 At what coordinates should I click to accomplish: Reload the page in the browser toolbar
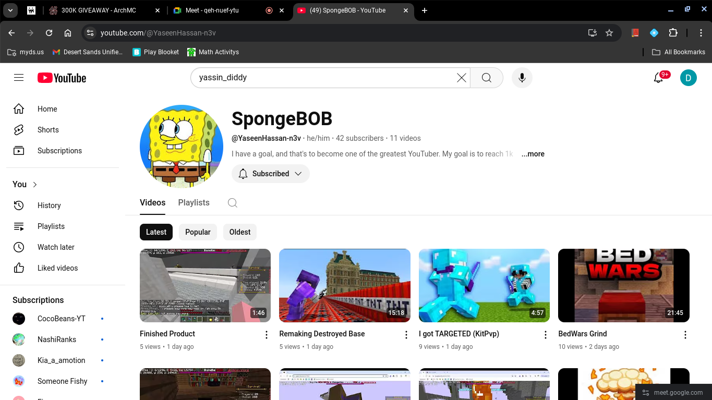(x=49, y=33)
